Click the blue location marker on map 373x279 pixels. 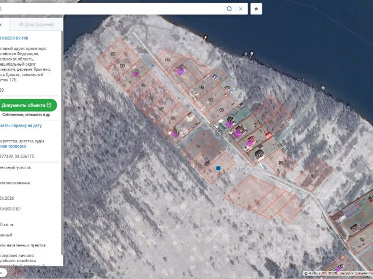pyautogui.click(x=218, y=168)
